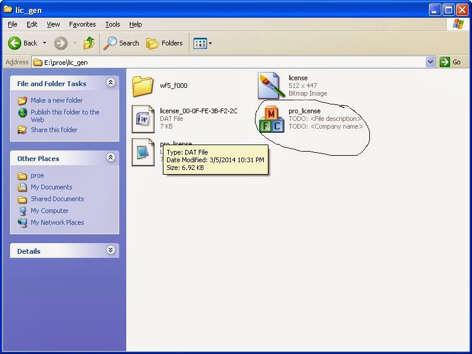Screen dimensions: 472x354
Task: Click the Shared Documents folder icon
Action: 22,199
